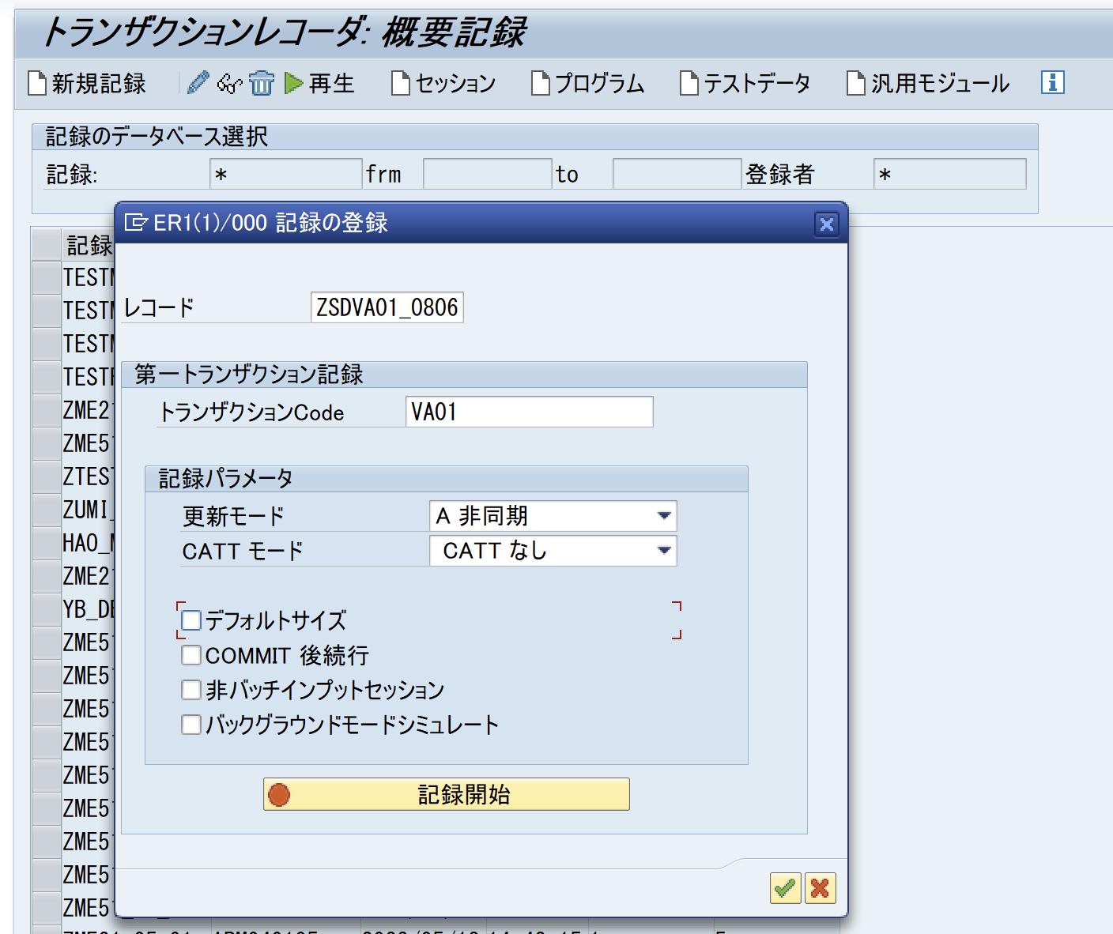Open the プログラム toolbar item
1113x934 pixels.
point(588,83)
